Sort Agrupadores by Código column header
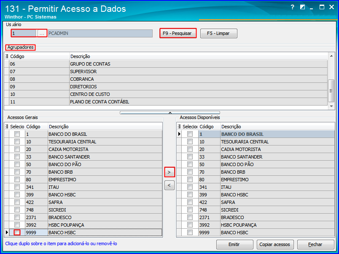The image size is (339, 254). click(x=39, y=56)
